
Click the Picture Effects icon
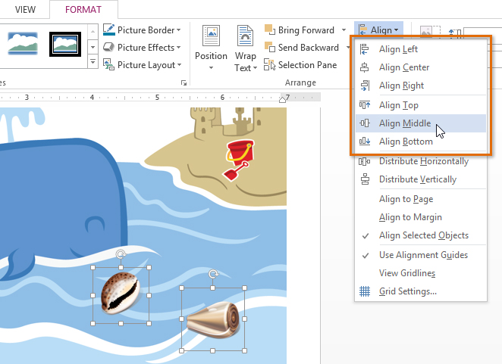[x=109, y=47]
